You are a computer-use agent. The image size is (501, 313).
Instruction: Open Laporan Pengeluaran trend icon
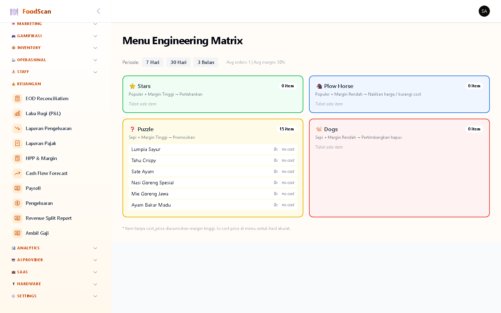[x=17, y=128]
